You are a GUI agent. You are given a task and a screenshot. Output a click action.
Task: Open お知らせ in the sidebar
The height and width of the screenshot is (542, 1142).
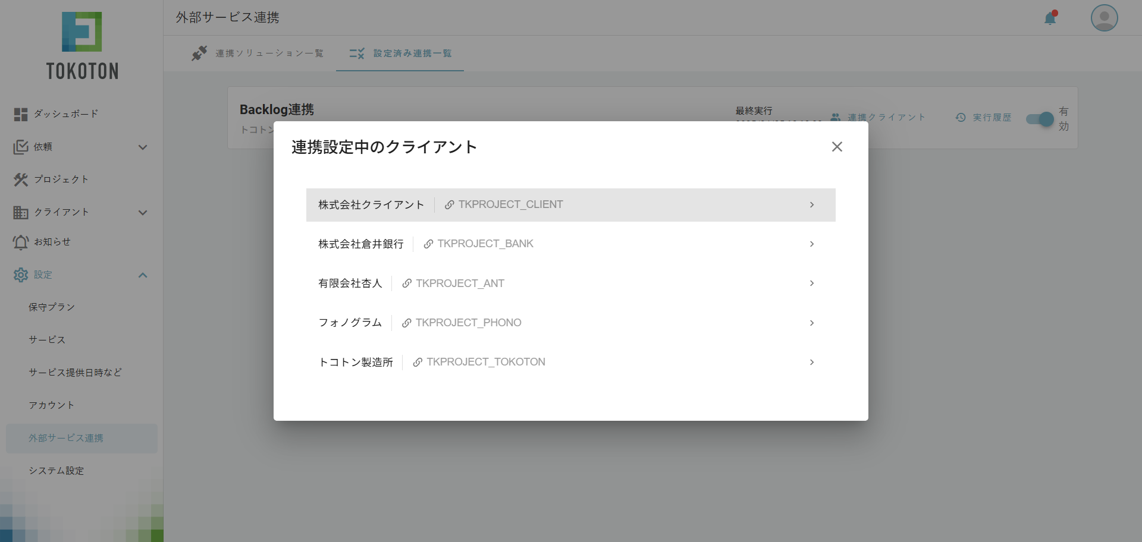tap(52, 242)
